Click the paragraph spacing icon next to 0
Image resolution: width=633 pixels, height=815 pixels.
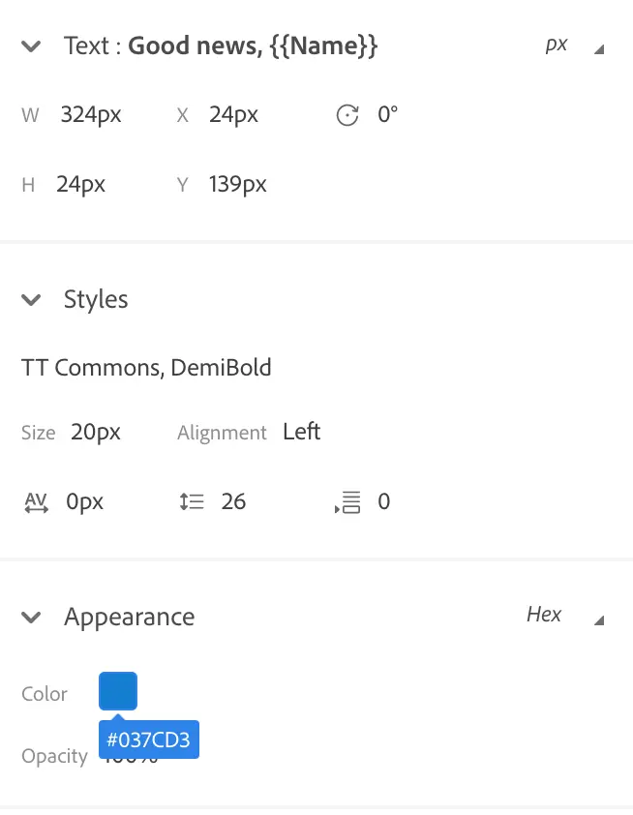tap(347, 501)
